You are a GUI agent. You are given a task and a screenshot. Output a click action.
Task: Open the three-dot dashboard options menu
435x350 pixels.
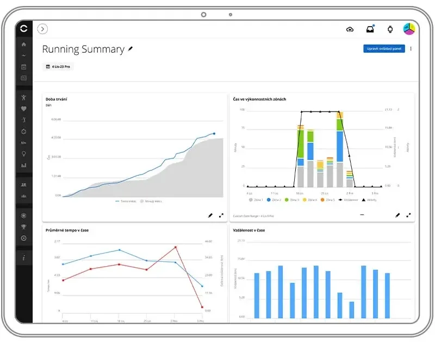(x=411, y=48)
